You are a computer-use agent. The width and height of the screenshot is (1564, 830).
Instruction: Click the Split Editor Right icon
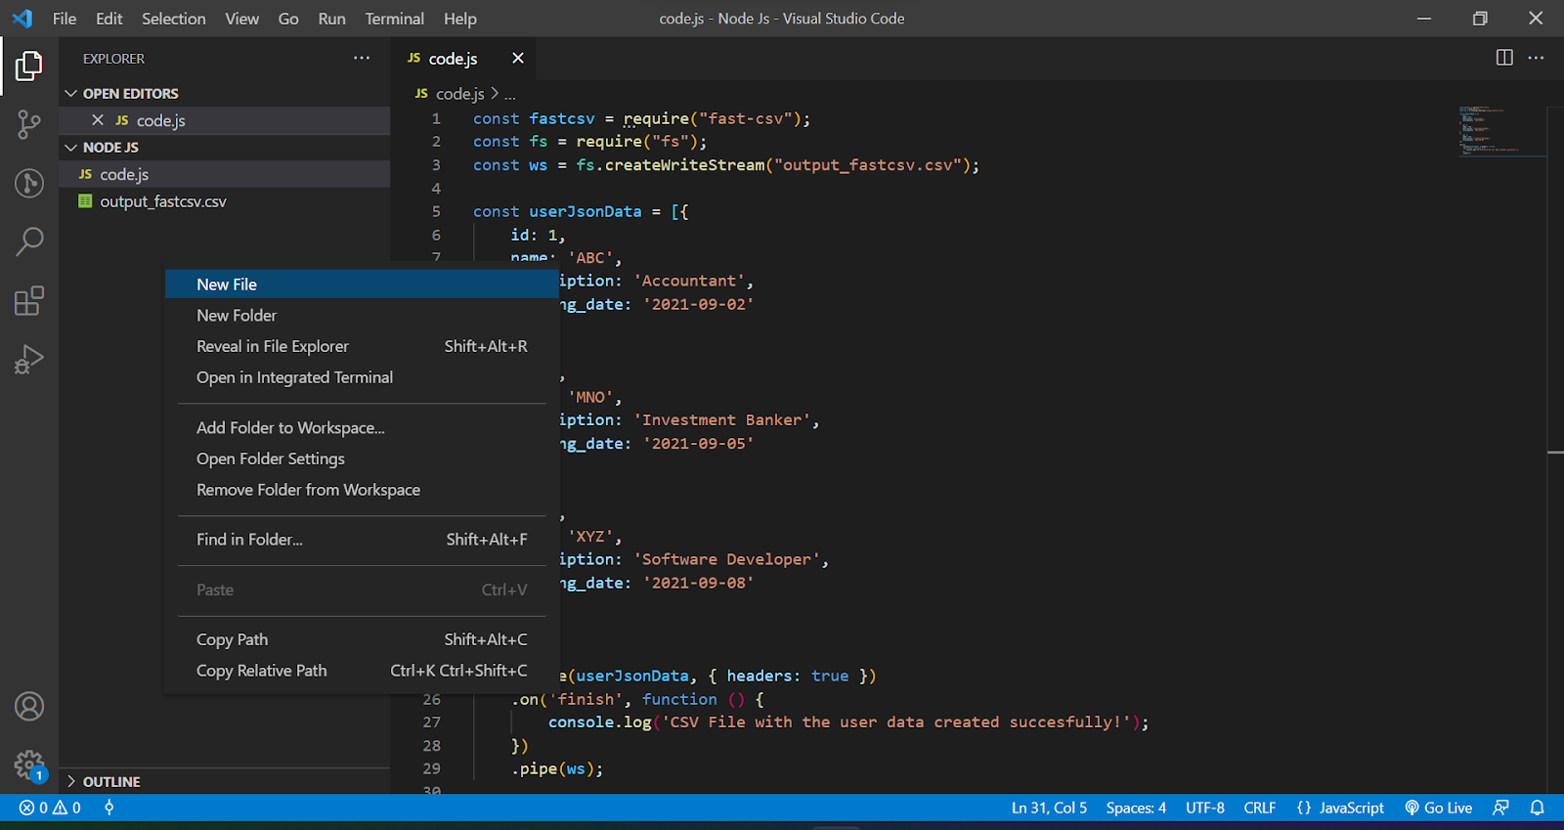coord(1504,58)
